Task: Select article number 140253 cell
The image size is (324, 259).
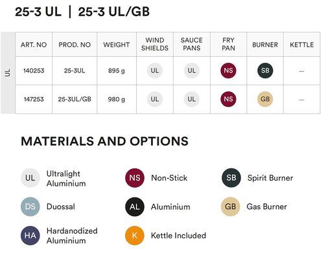Action: coord(34,71)
